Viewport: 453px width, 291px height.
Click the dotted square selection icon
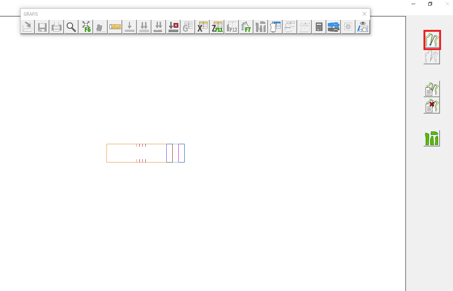point(348,27)
